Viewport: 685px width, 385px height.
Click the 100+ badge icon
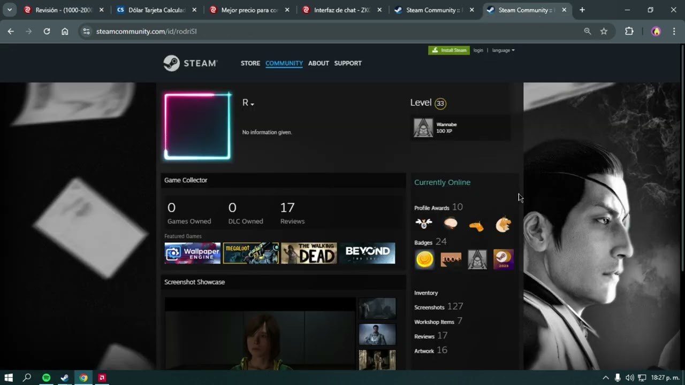451,259
